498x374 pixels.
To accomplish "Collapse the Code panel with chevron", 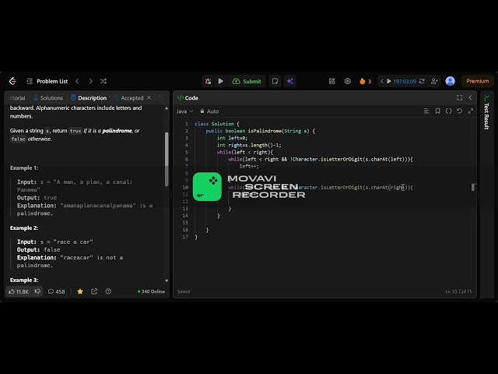I will [x=470, y=97].
